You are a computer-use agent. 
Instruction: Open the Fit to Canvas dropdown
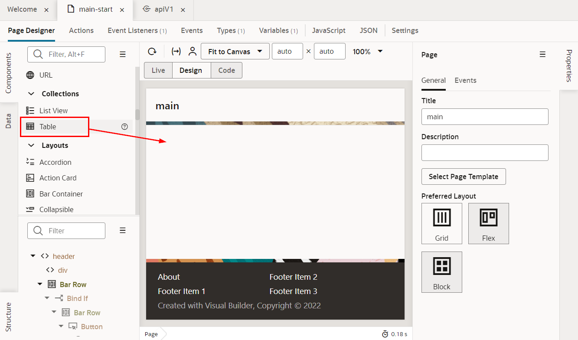[x=235, y=51]
